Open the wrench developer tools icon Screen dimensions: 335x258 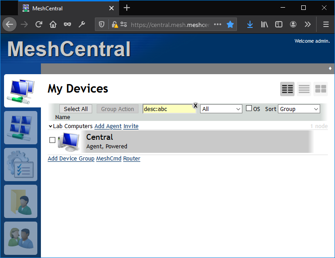[x=81, y=24]
